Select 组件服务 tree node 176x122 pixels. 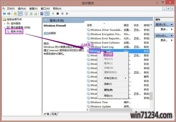pos(16,24)
